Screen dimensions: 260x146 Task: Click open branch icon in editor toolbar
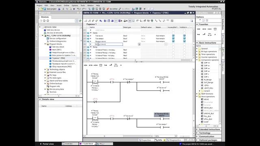[106, 65]
